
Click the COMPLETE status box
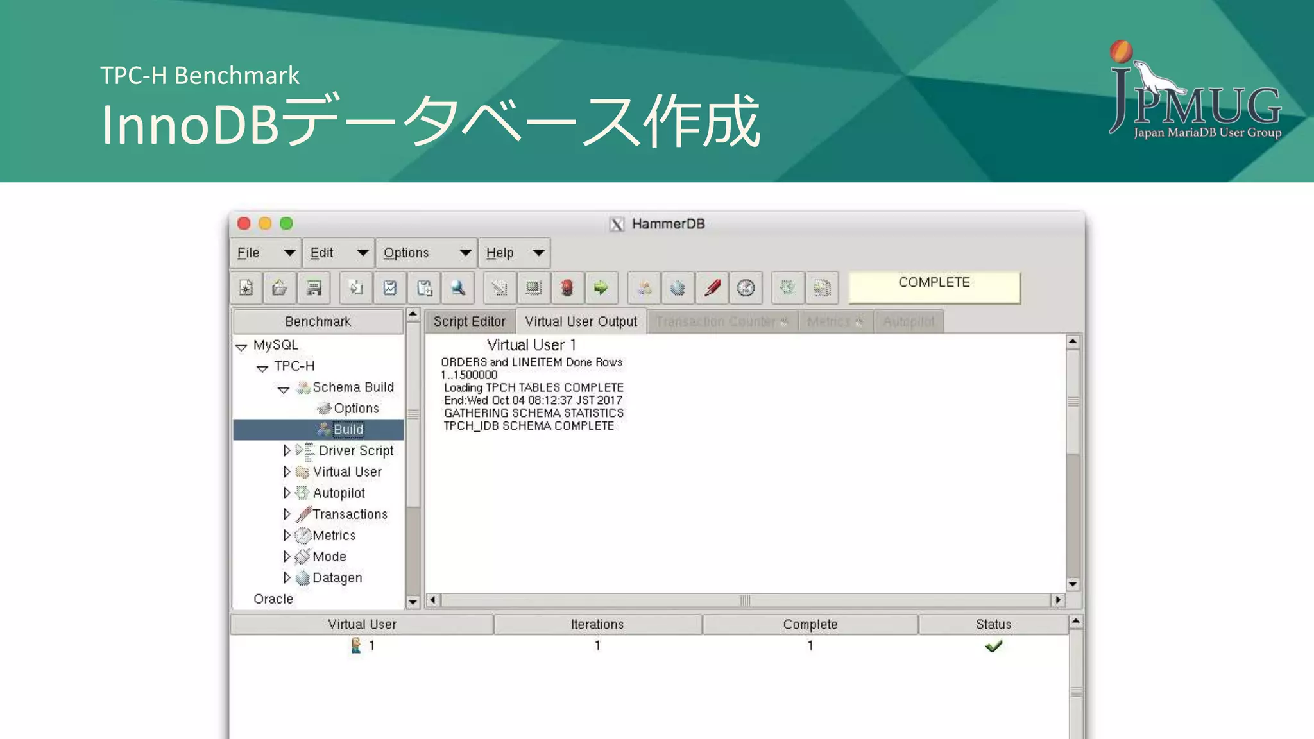[934, 287]
